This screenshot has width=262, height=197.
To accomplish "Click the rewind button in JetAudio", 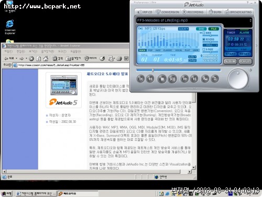I will tap(150, 79).
